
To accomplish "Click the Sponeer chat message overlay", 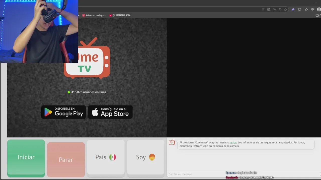I will point(241,173).
